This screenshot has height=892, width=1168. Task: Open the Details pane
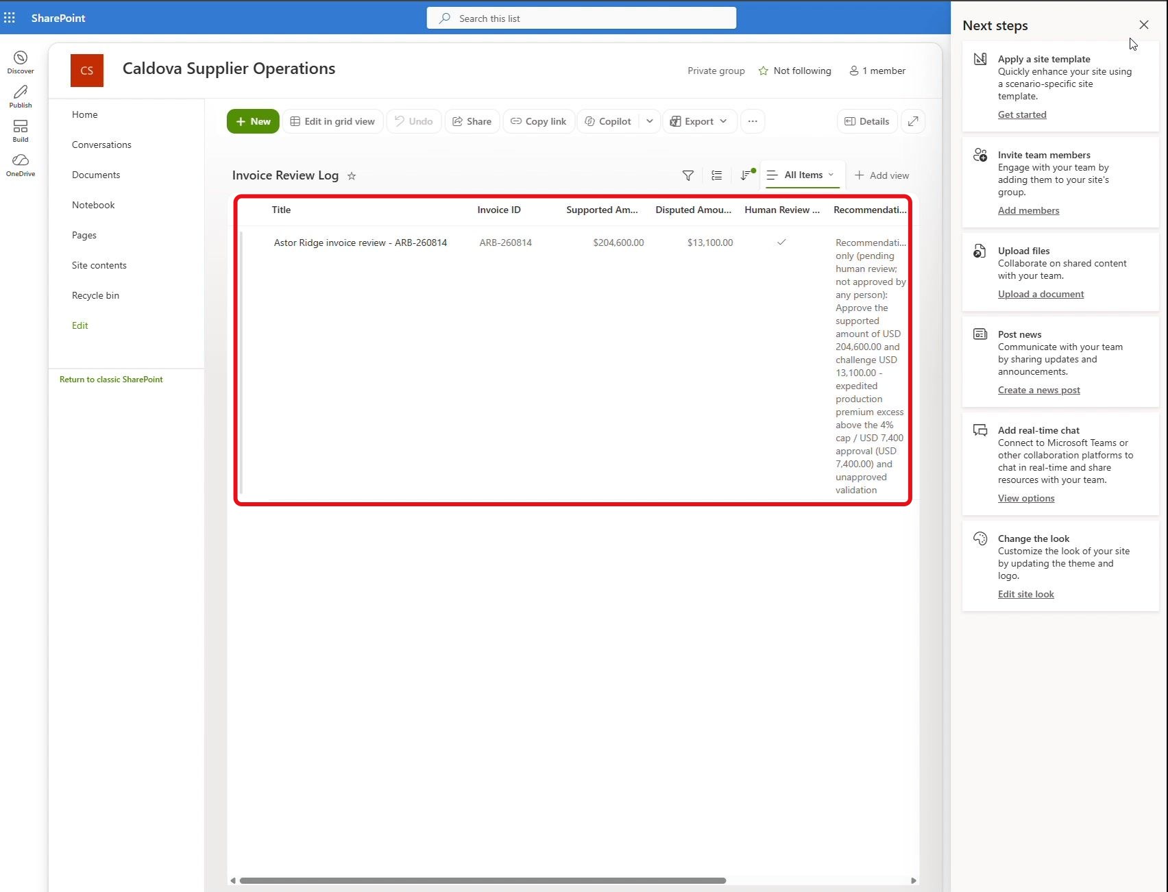click(867, 121)
